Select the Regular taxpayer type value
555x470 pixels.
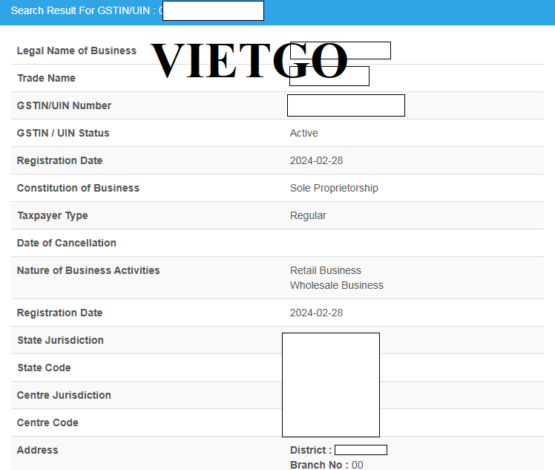click(308, 215)
